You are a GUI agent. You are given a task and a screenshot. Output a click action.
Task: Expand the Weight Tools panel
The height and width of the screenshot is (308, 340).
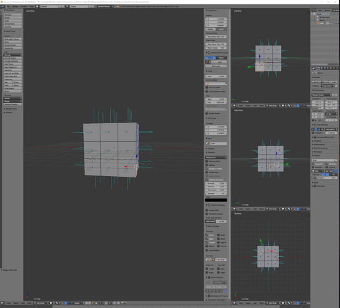coord(10,108)
